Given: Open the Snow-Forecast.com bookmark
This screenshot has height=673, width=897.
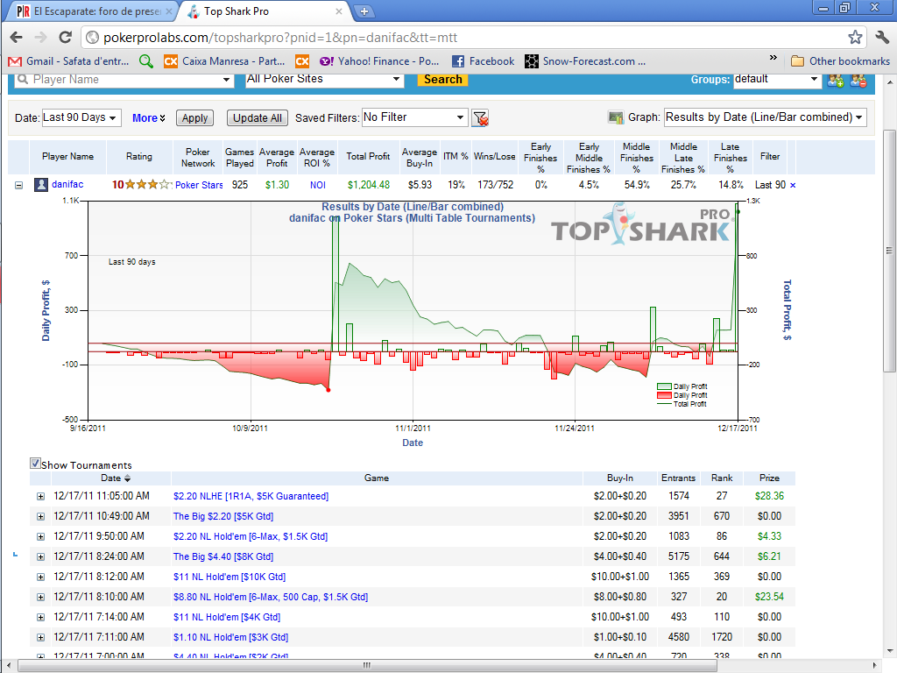Looking at the screenshot, I should (585, 61).
